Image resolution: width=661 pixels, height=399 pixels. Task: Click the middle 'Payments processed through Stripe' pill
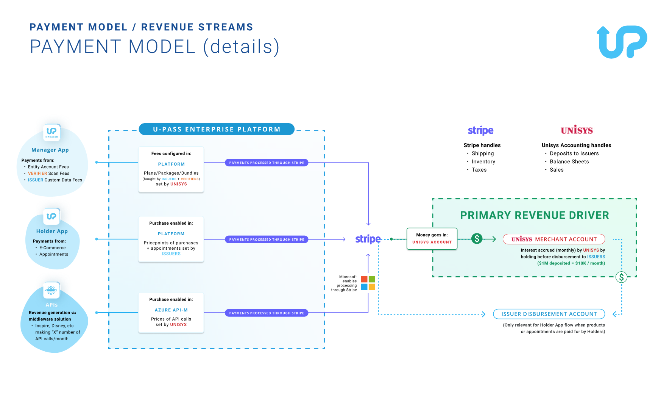pos(267,239)
